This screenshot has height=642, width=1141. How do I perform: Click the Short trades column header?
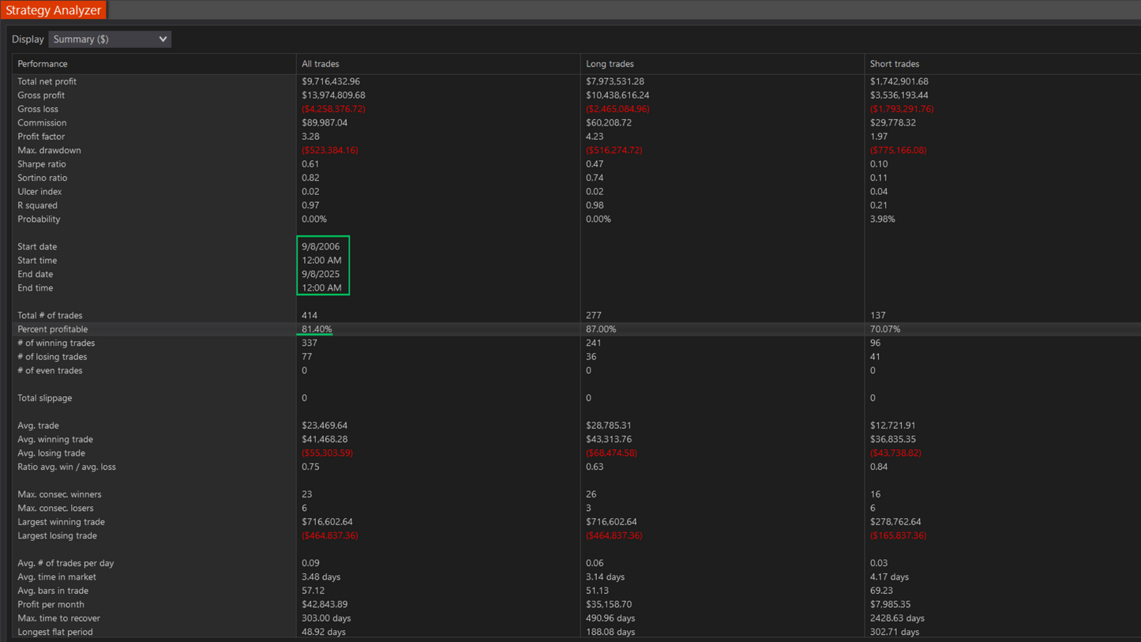pos(894,64)
